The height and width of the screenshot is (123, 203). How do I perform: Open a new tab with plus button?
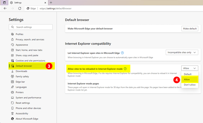point(51,3)
